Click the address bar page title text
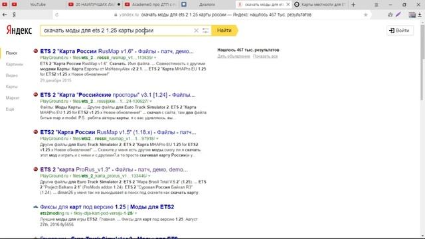This screenshot has height=239, width=425. click(226, 15)
